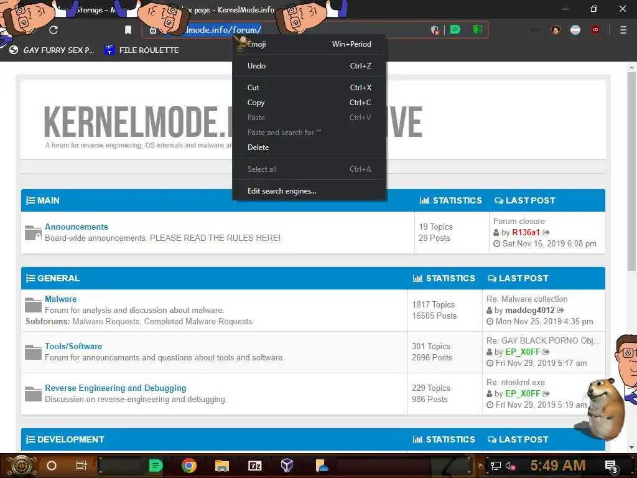Open the Forum closure post
The image size is (637, 478).
pyautogui.click(x=519, y=221)
